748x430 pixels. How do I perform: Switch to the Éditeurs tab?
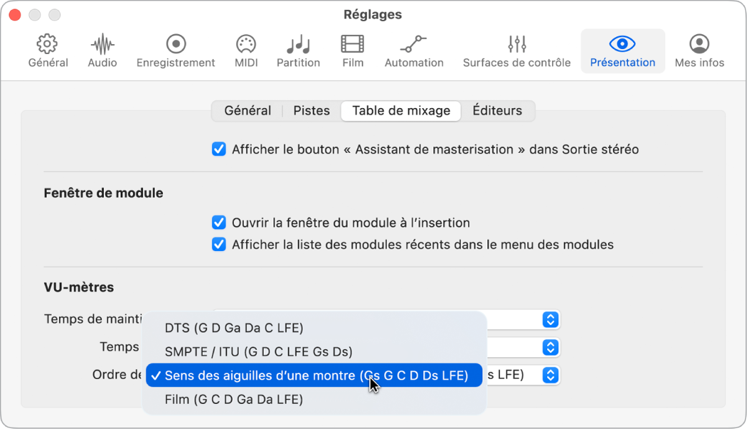497,111
